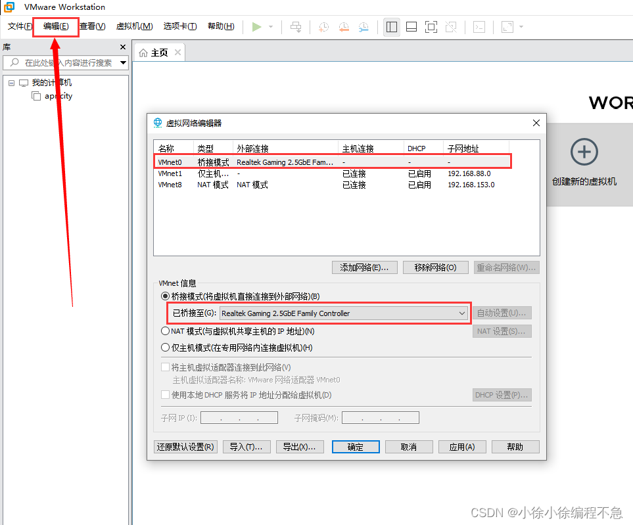Open the power options dropdown arrow beside play
Viewport: 633px width, 525px height.
(271, 27)
